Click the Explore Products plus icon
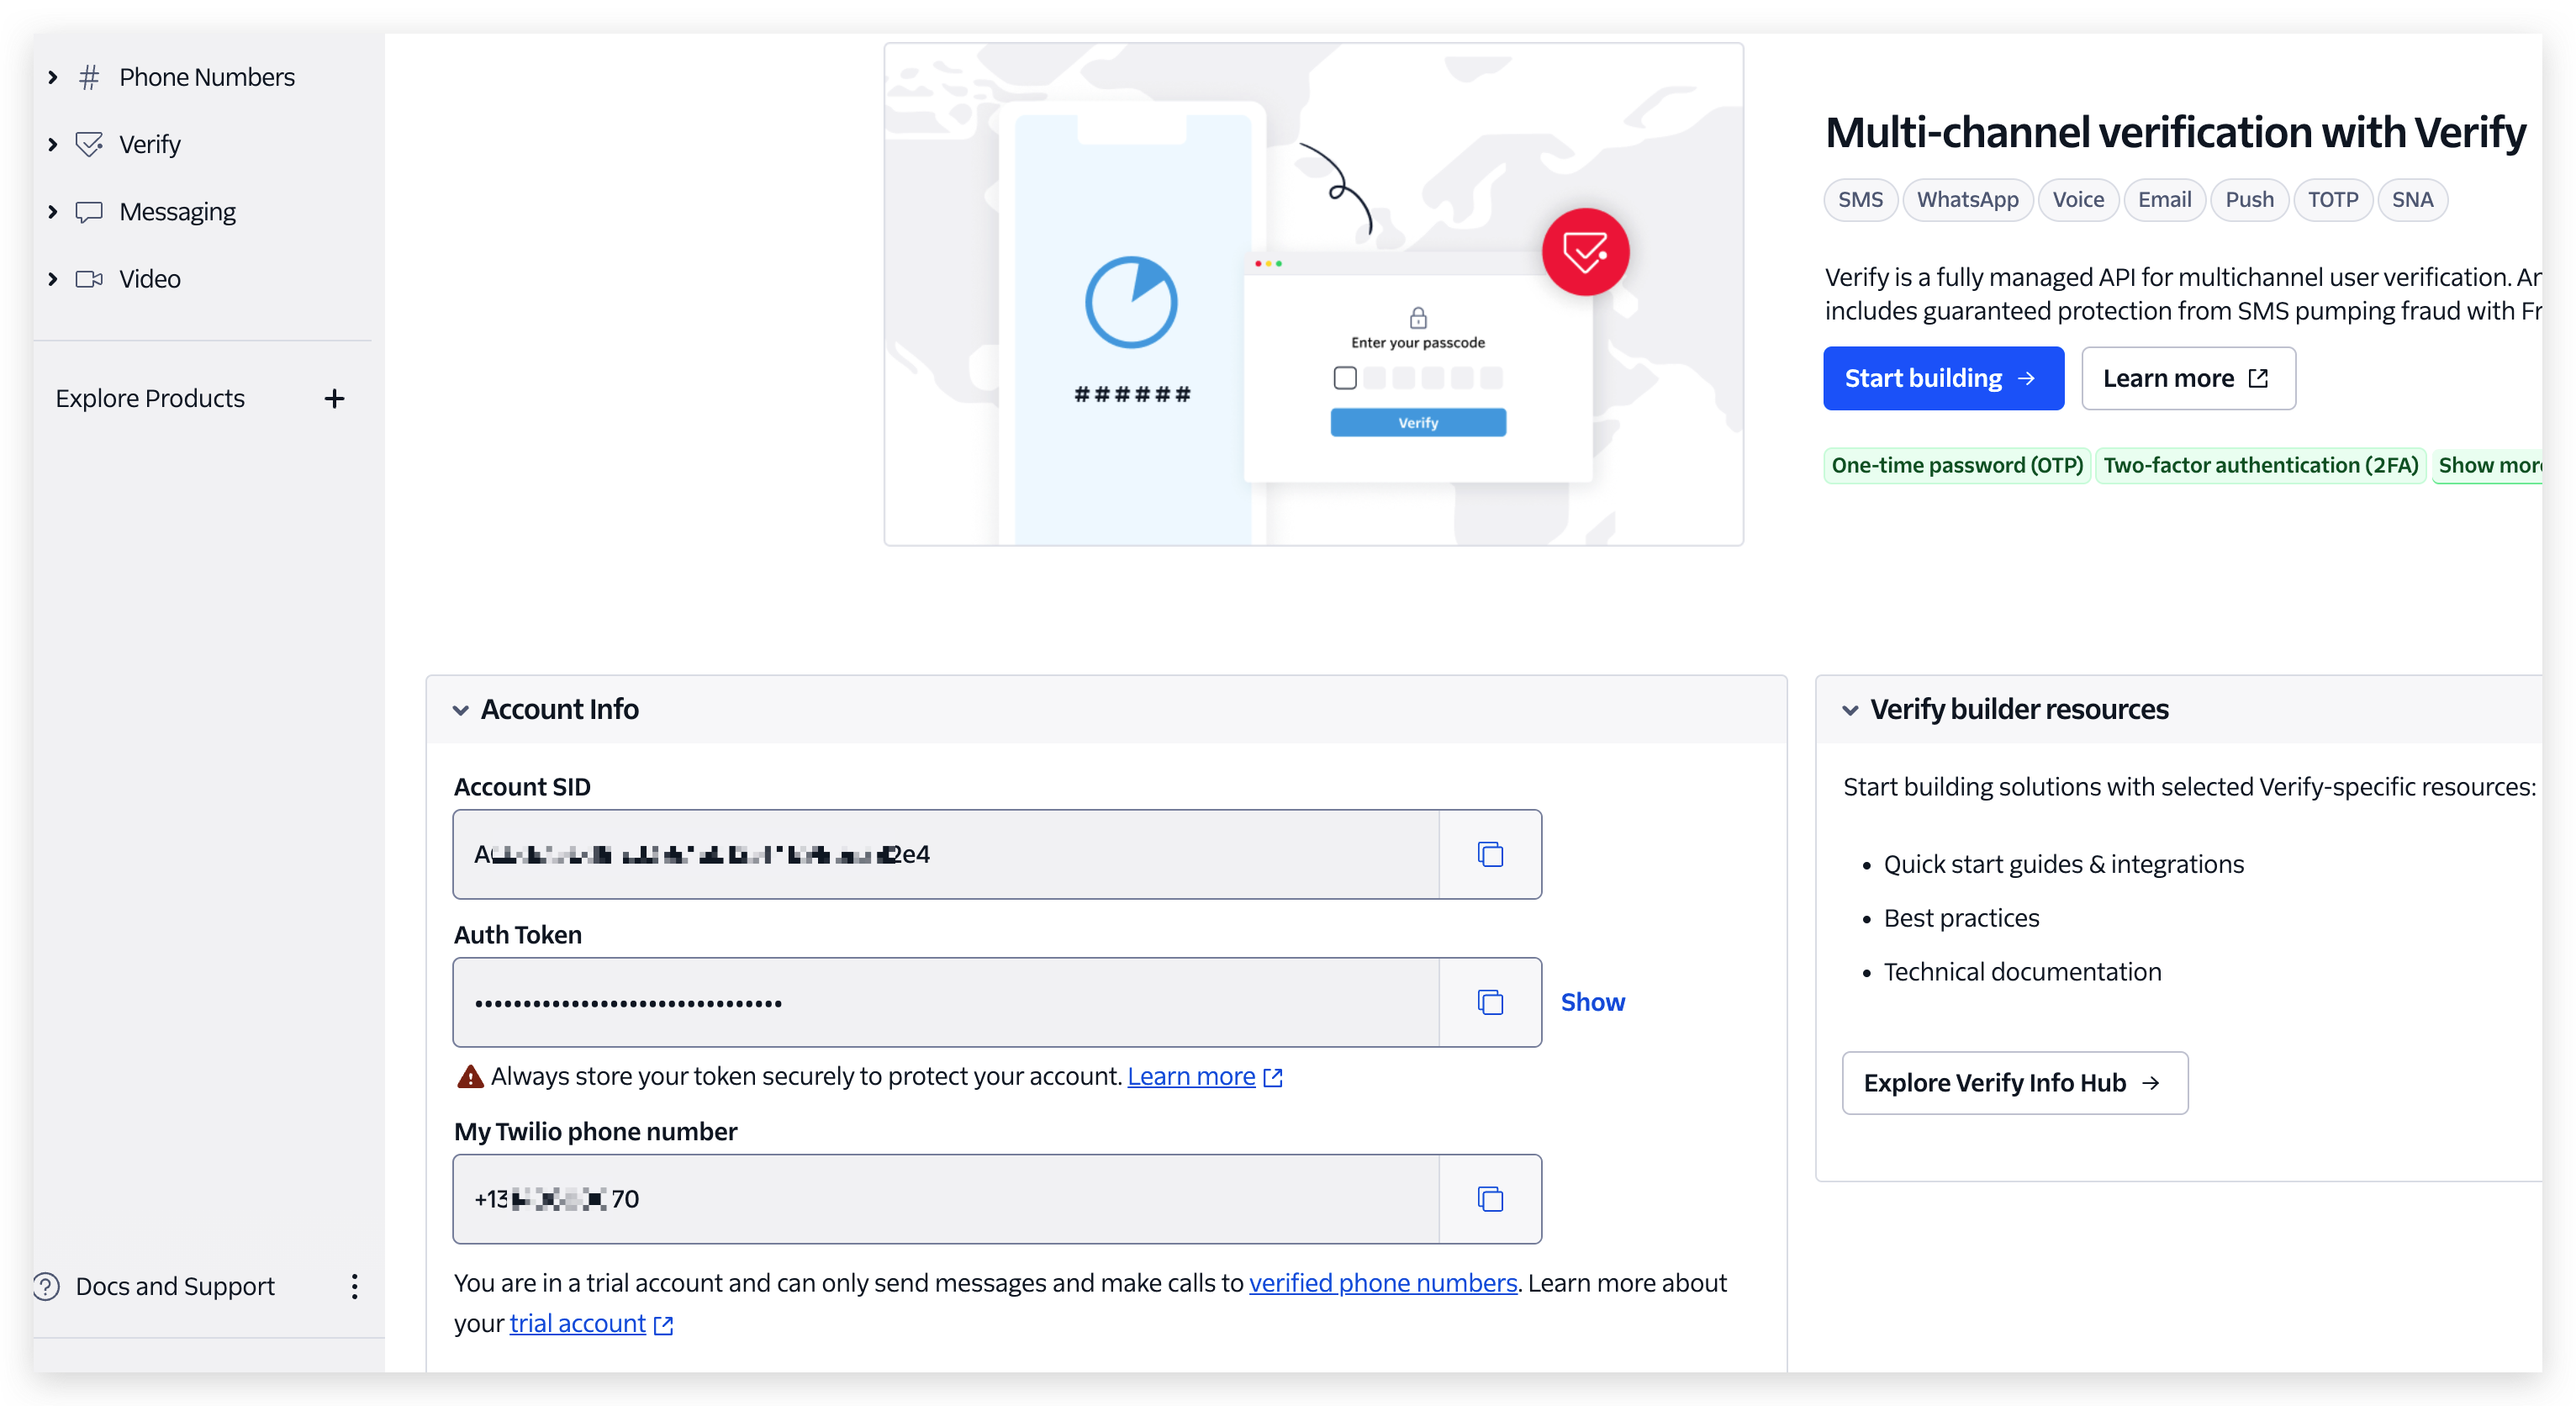 (334, 399)
